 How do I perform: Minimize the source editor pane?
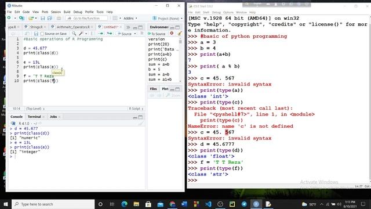135,27
